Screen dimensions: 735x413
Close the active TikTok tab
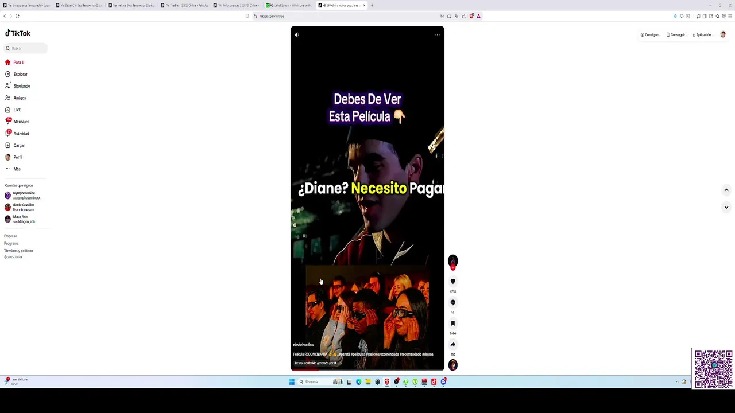coord(363,5)
